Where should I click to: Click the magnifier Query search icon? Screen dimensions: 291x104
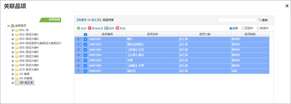coord(260,20)
